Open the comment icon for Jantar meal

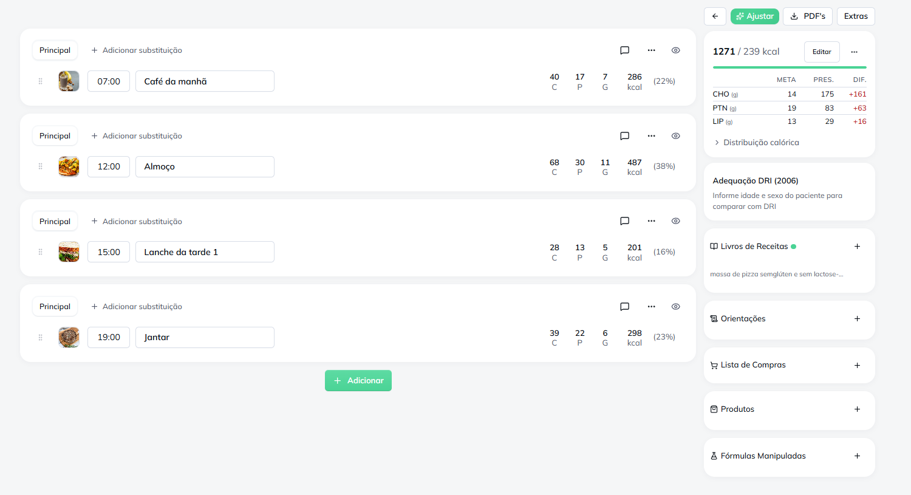pyautogui.click(x=624, y=307)
